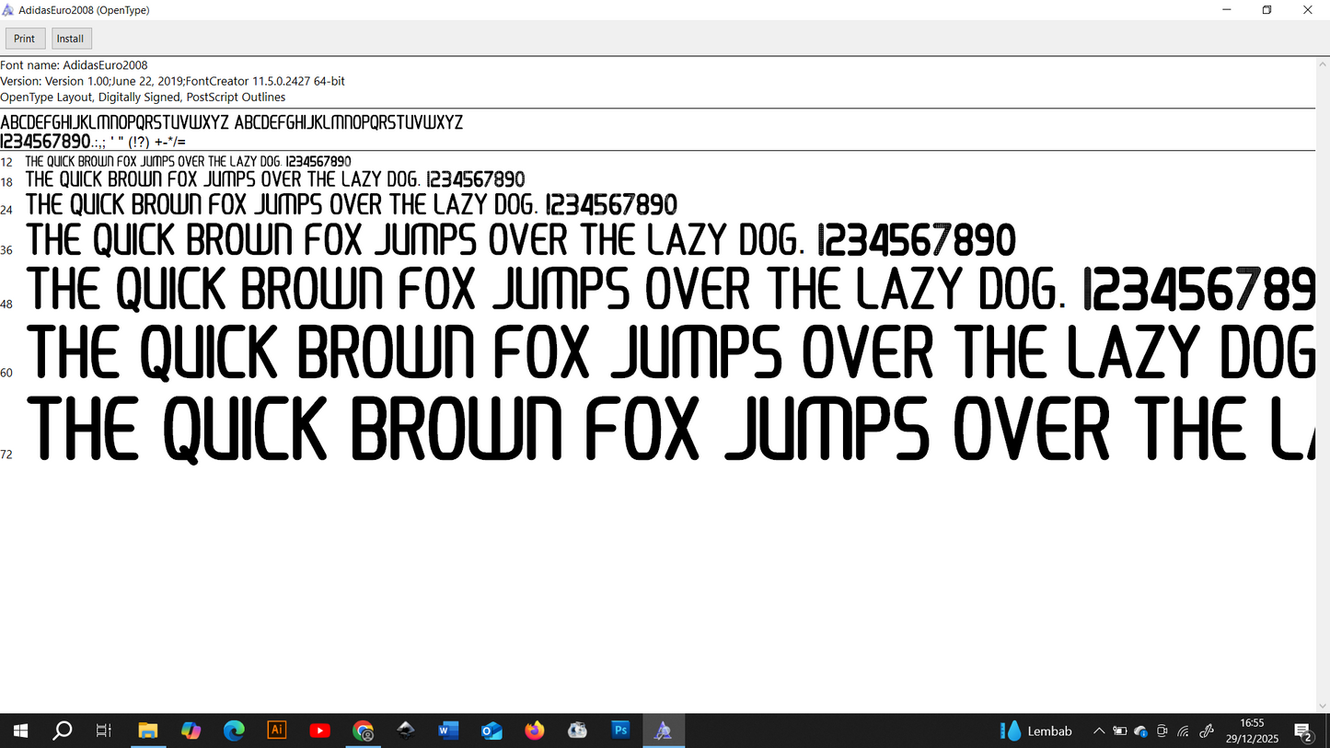This screenshot has height=748, width=1330.
Task: Open the clock showing 16:55
Action: 1252,731
